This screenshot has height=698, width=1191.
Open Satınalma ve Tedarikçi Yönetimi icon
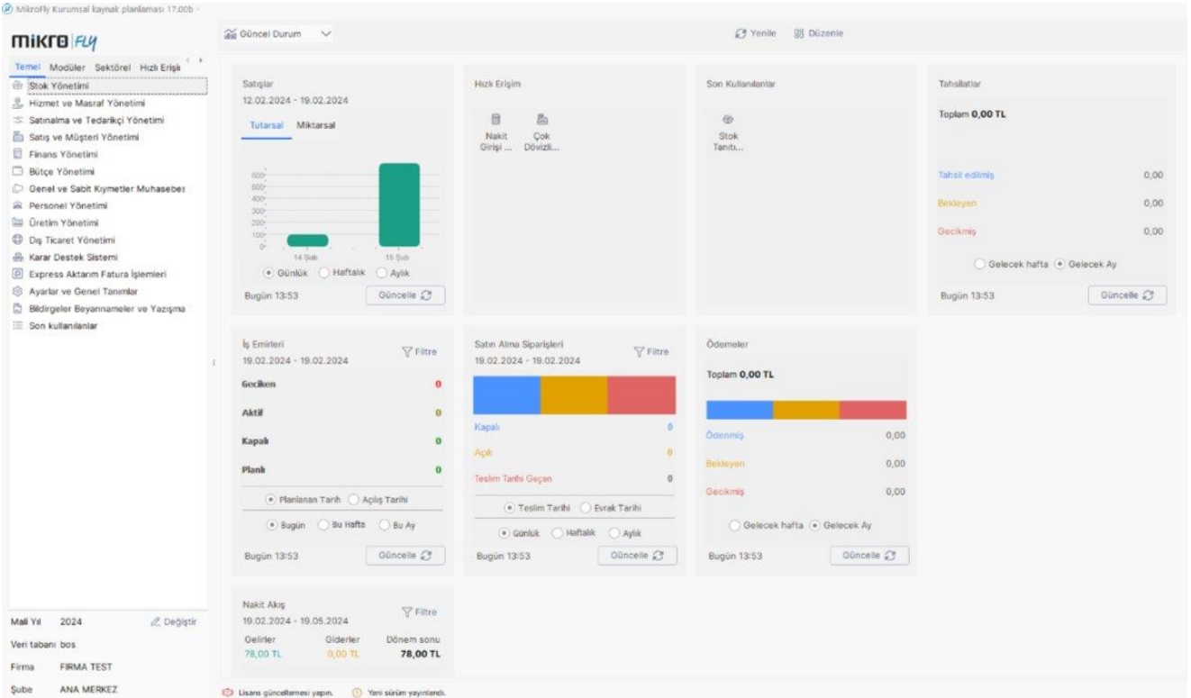coord(18,121)
